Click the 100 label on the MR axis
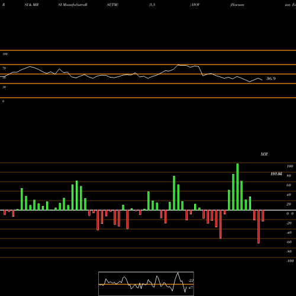The width and height of the screenshot is (296, 296). point(289,166)
